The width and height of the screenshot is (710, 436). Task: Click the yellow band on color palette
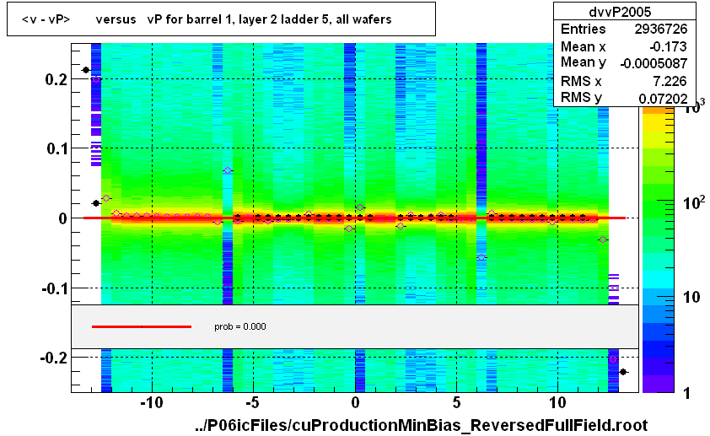tap(658, 122)
